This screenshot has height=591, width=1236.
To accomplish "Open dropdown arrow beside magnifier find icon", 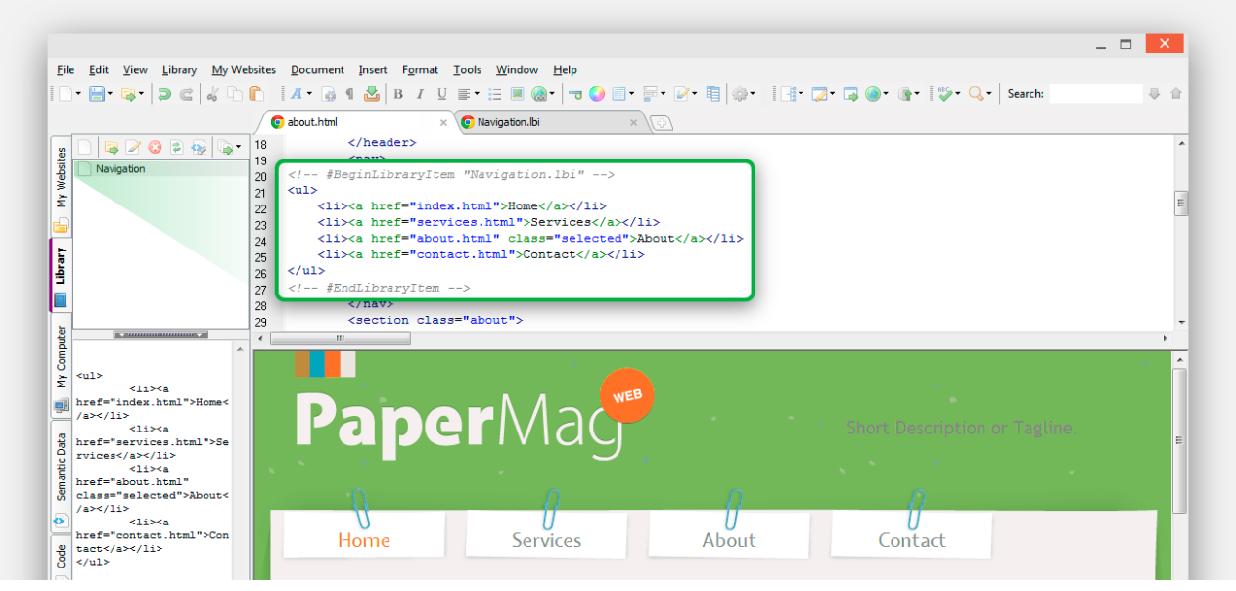I will click(x=988, y=94).
